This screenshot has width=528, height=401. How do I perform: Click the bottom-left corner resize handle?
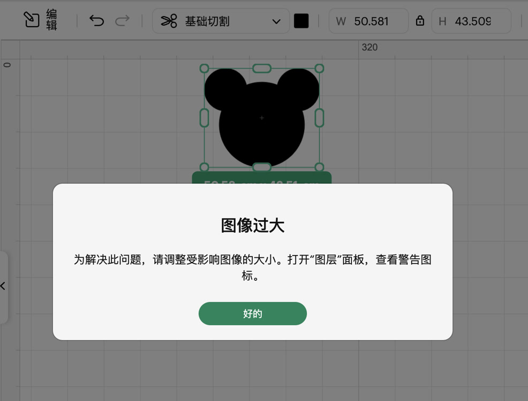tap(205, 167)
